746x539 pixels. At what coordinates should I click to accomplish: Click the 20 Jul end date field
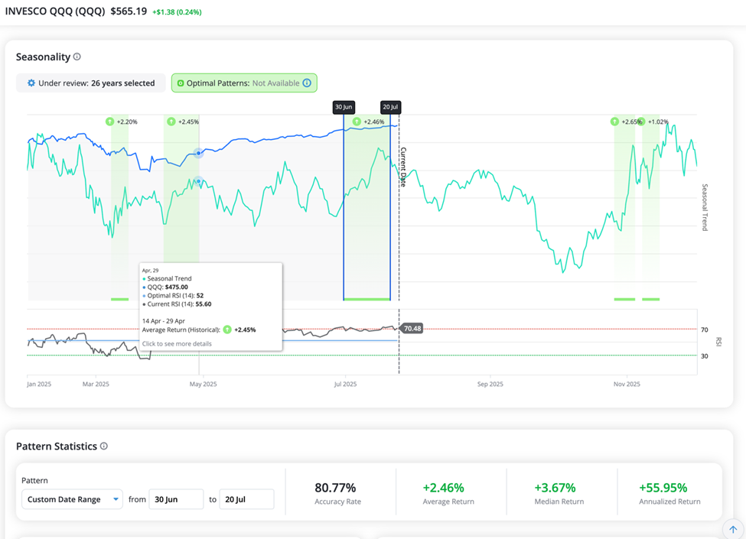click(246, 499)
